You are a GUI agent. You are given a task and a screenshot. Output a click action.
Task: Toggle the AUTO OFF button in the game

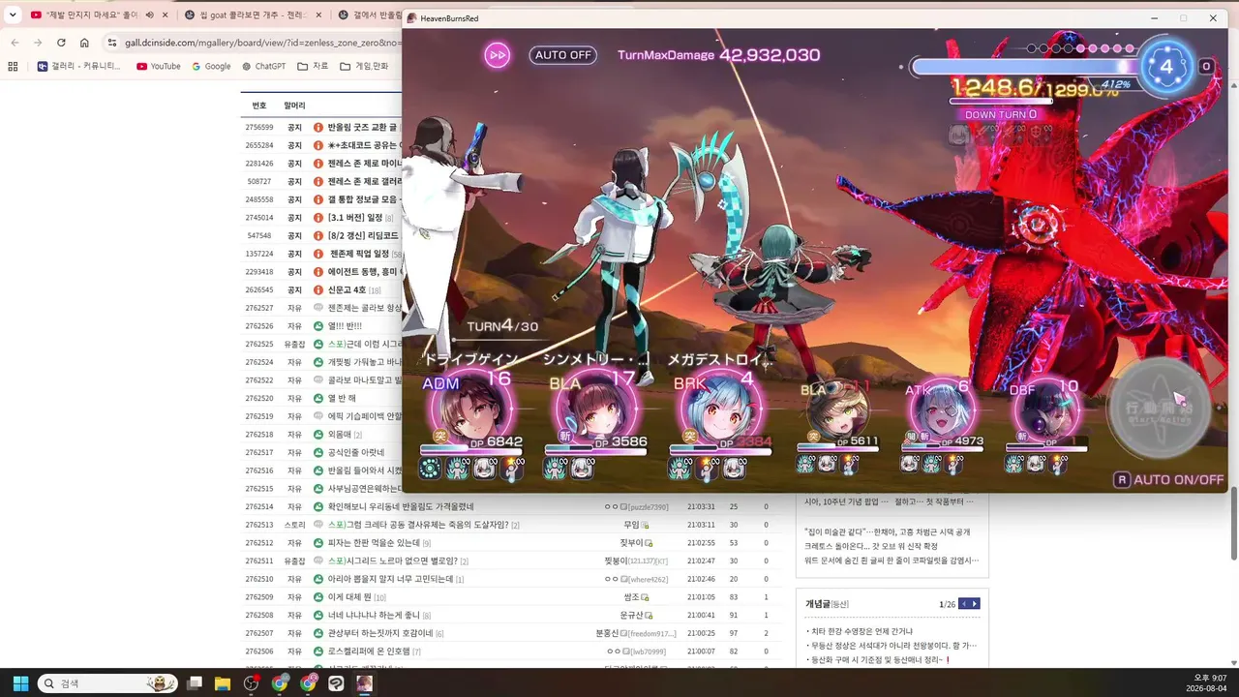pos(562,55)
